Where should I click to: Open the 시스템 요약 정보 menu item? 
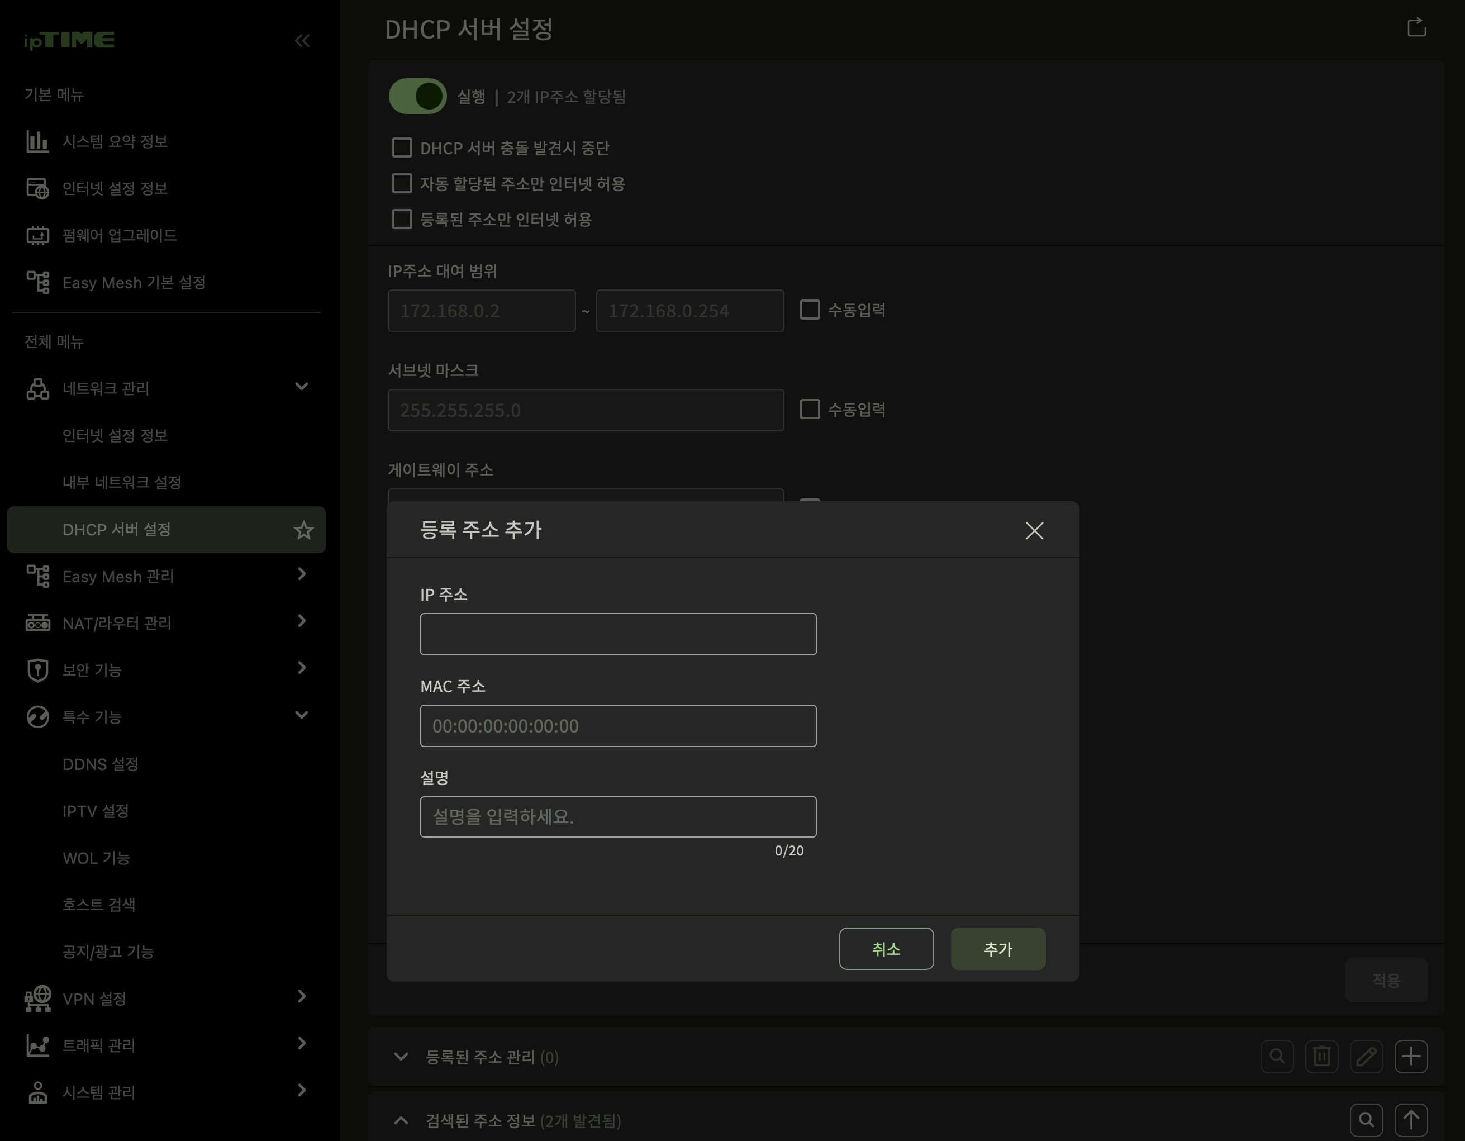pos(115,141)
